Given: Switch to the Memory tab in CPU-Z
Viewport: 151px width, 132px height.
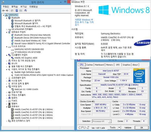Looking at the screenshot, I should point(109,65).
